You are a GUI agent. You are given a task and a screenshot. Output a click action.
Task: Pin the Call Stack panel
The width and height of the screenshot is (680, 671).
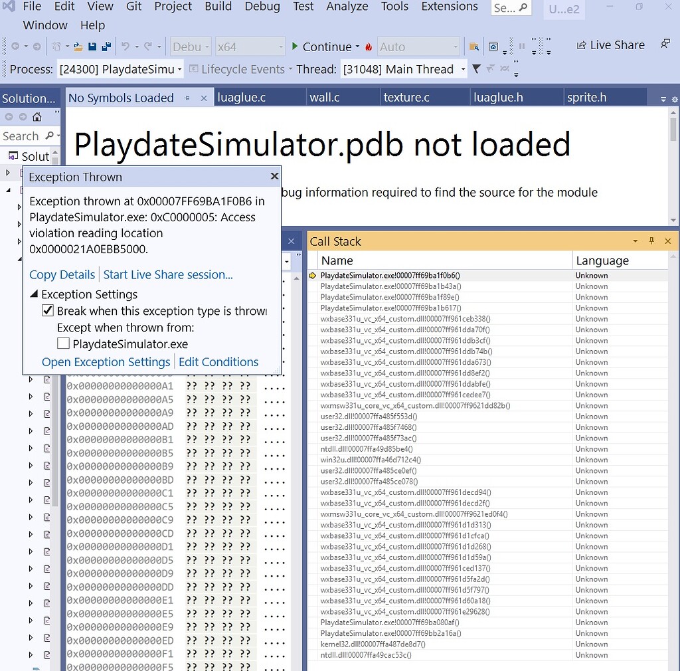(651, 240)
